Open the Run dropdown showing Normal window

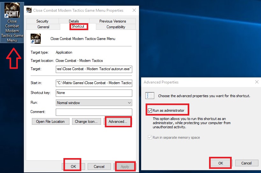point(94,103)
